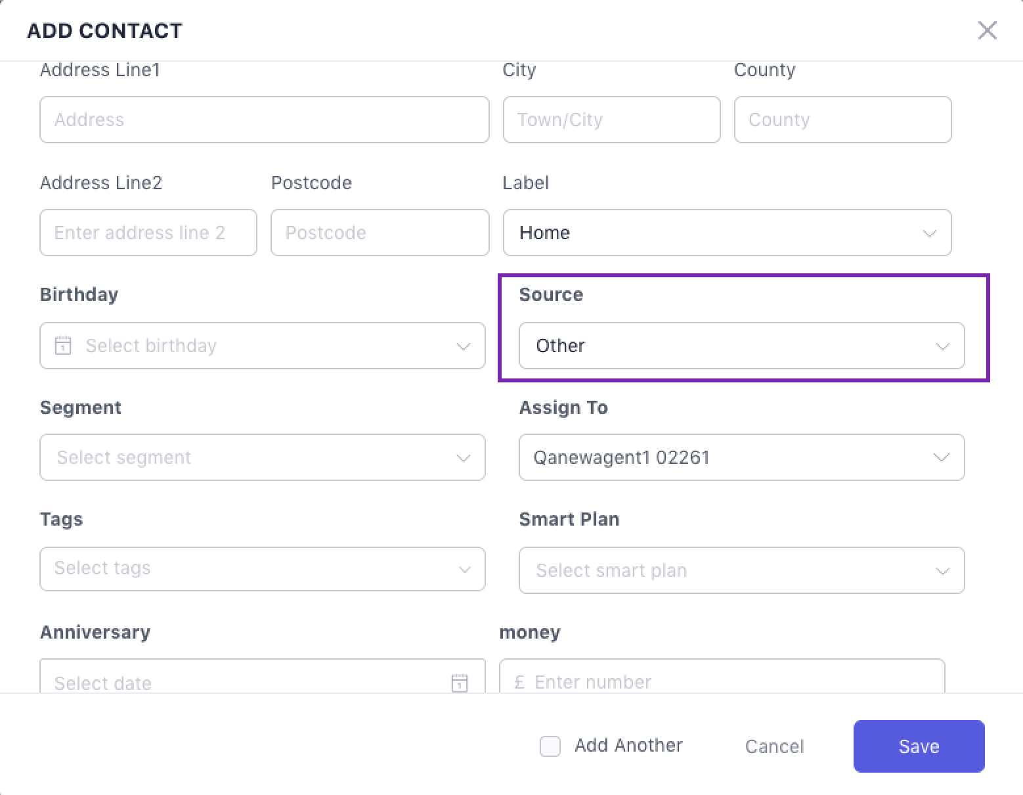This screenshot has width=1023, height=795.
Task: Open the Label dropdown showing Home
Action: pyautogui.click(x=727, y=233)
